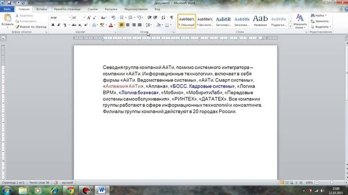This screenshot has width=348, height=195.
Task: Click the Increase Indent icon
Action: 156,18
